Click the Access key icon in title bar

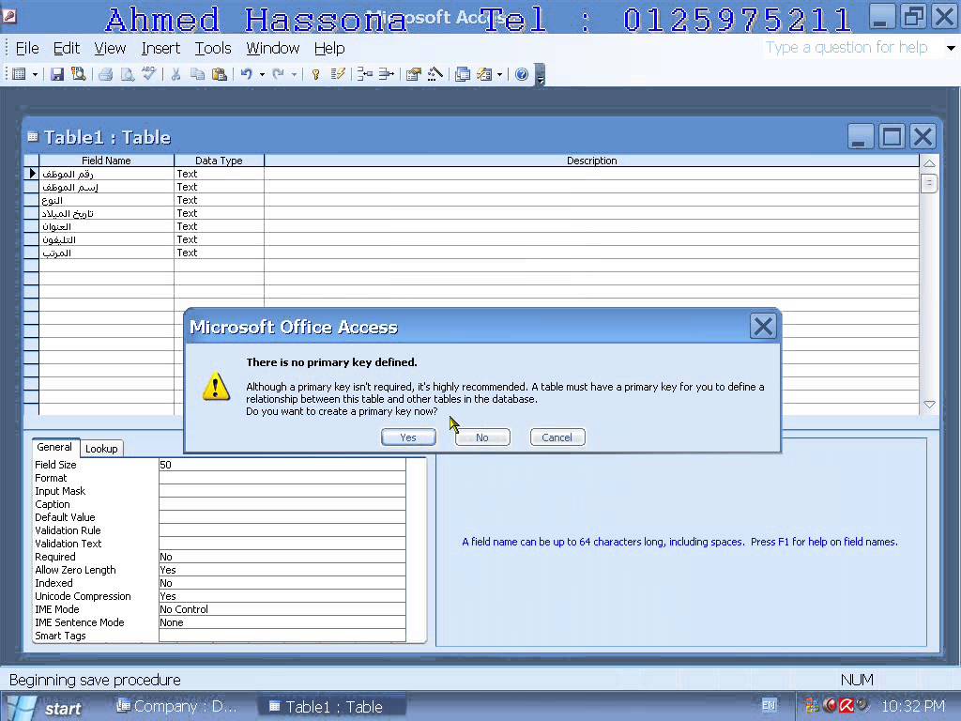pyautogui.click(x=8, y=17)
